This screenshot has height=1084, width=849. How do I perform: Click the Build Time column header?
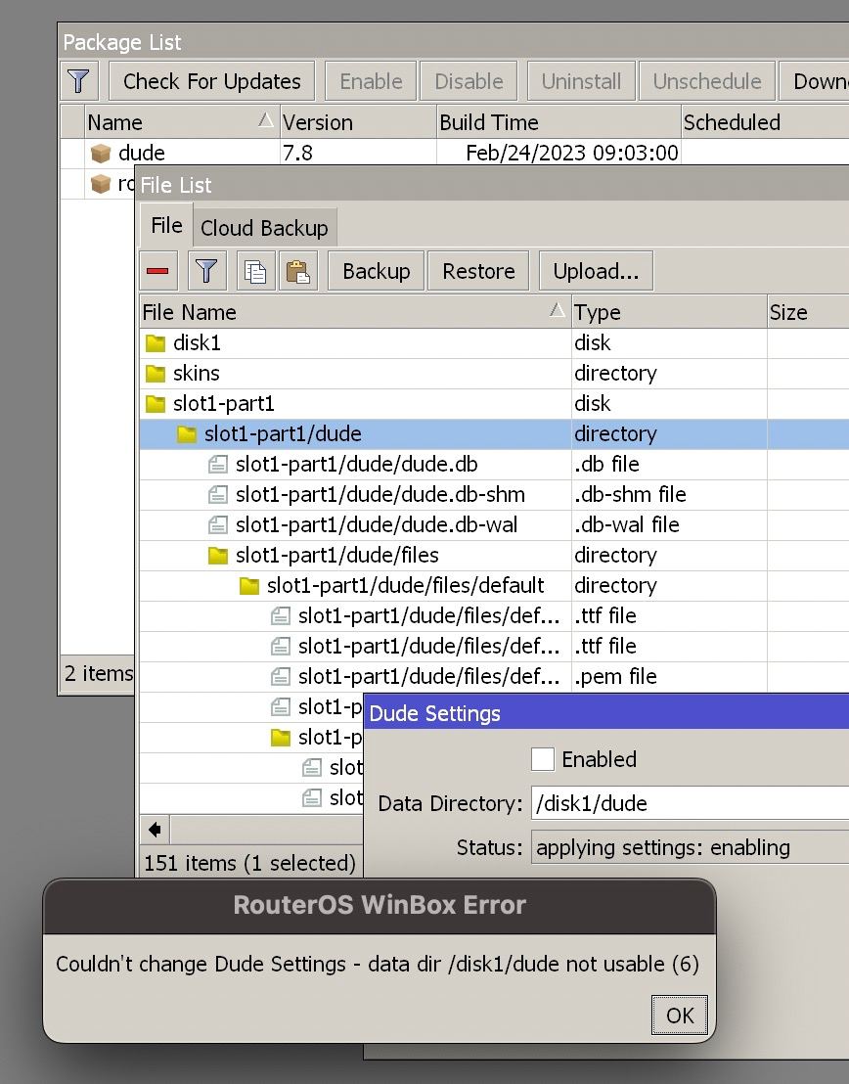559,122
